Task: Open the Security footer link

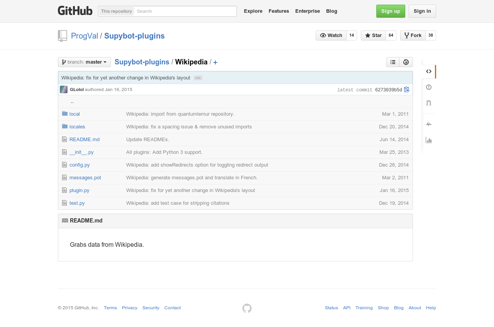Action: click(151, 308)
